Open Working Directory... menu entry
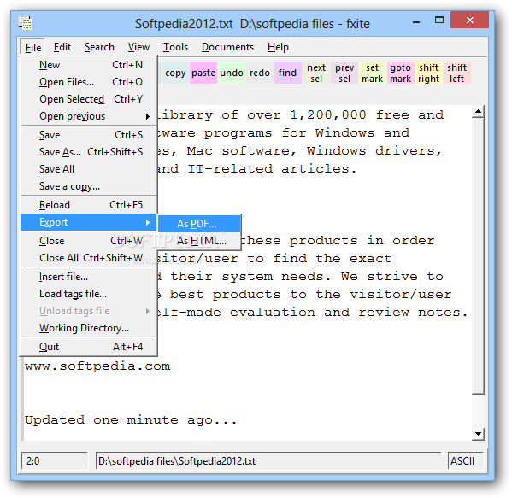512x498 pixels. (89, 328)
